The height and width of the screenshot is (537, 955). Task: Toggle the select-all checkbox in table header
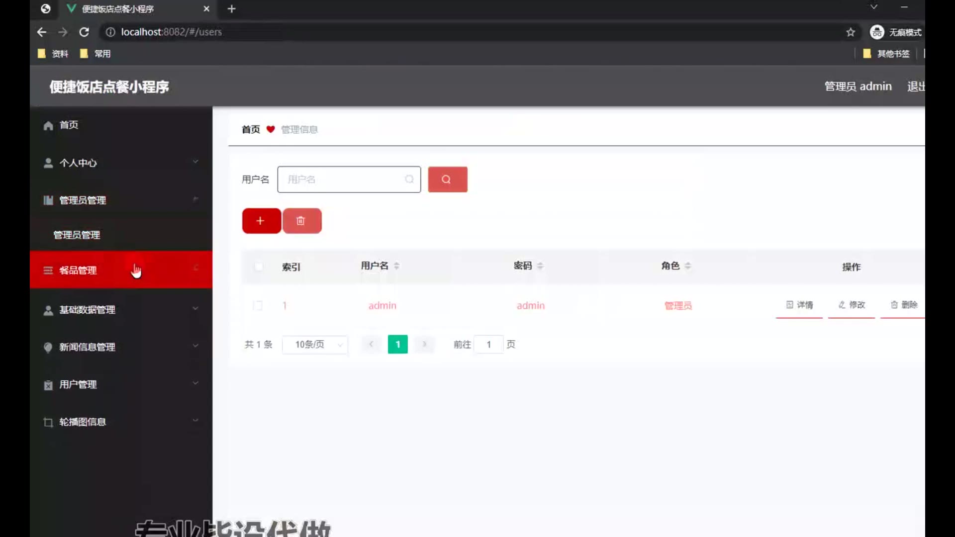[259, 267]
